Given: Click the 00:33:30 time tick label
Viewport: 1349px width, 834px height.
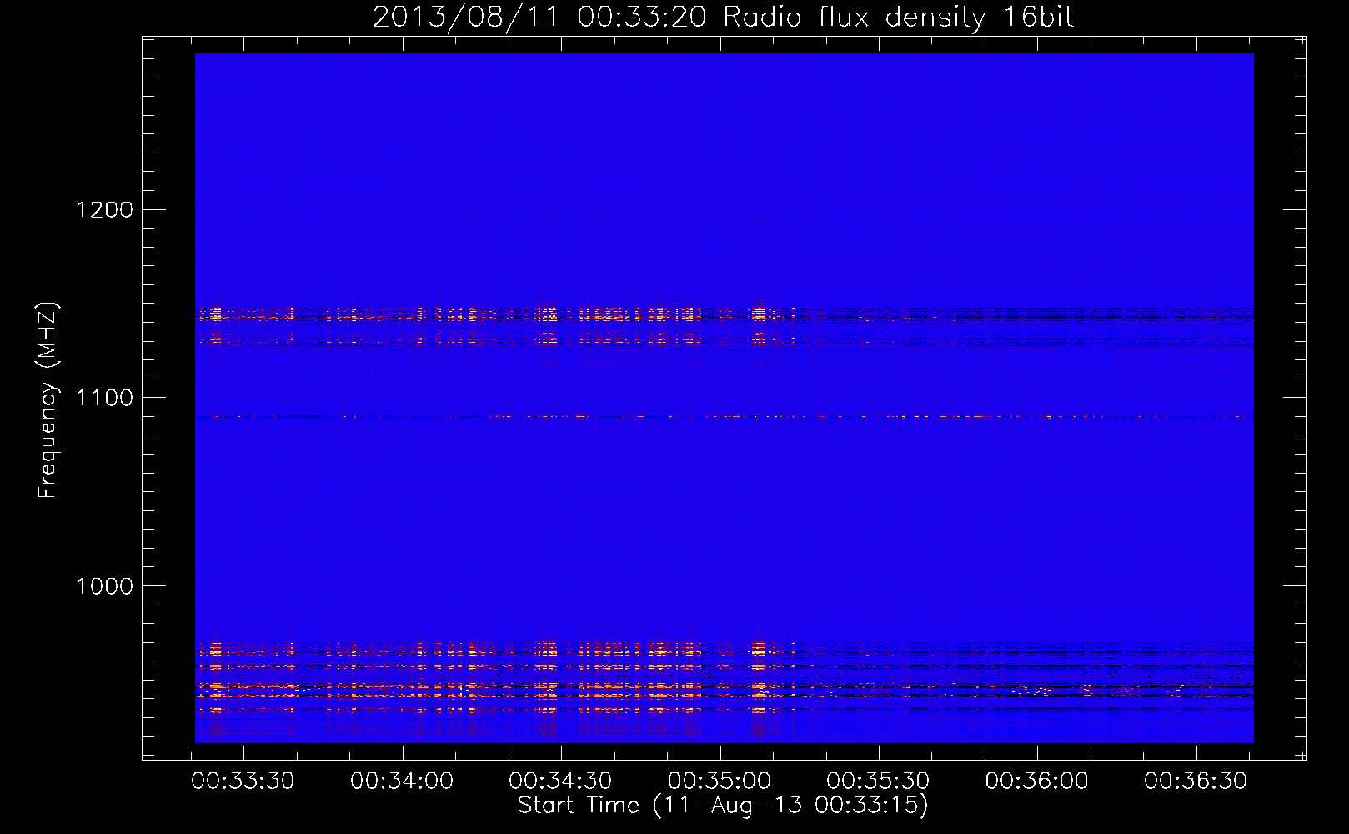Looking at the screenshot, I should [x=243, y=781].
